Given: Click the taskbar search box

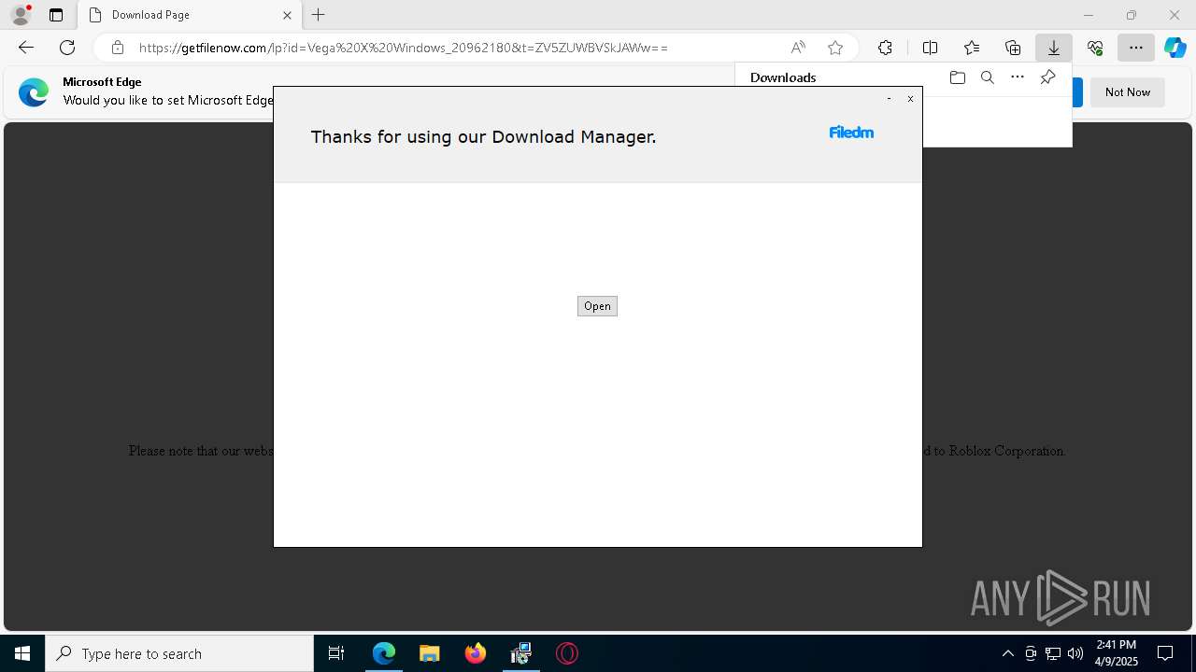Looking at the screenshot, I should click(179, 653).
